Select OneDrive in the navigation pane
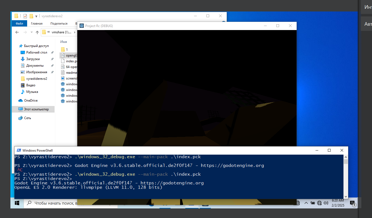The height and width of the screenshot is (218, 372). [31, 101]
